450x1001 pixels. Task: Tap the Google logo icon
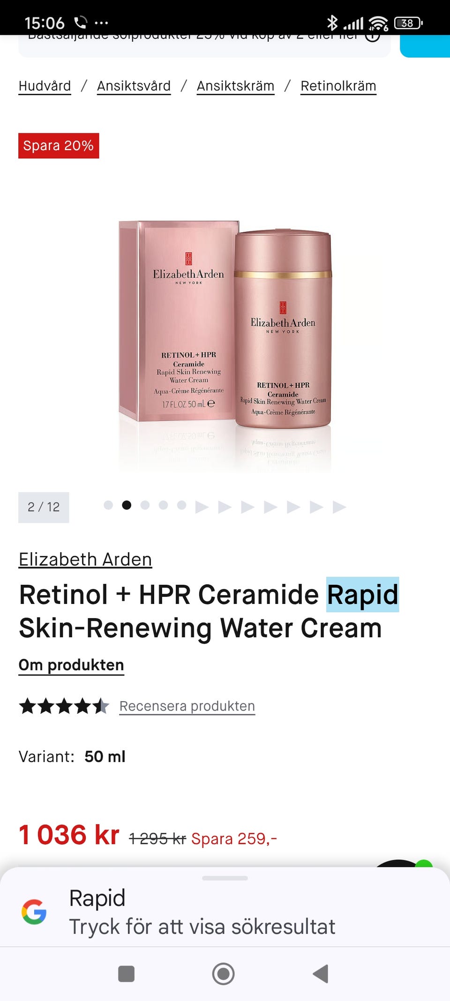coord(34,912)
